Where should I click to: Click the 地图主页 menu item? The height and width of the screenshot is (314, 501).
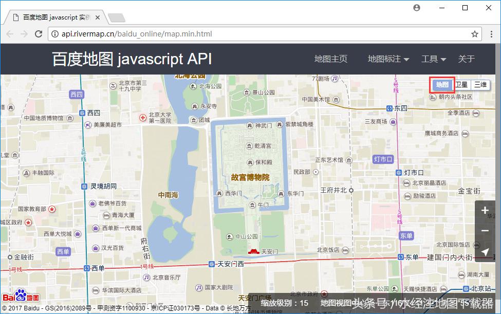[330, 59]
